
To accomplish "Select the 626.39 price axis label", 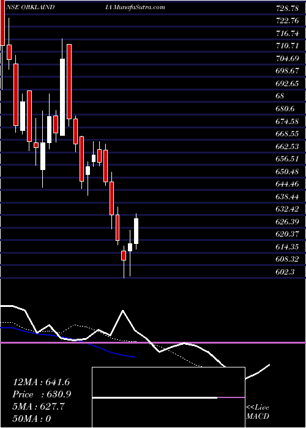I will coord(287,221).
